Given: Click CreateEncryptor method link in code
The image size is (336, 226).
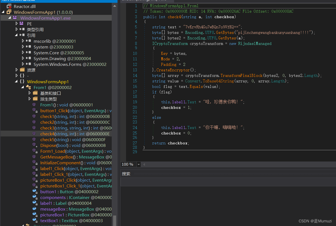Looking at the screenshot, I should (174, 70).
